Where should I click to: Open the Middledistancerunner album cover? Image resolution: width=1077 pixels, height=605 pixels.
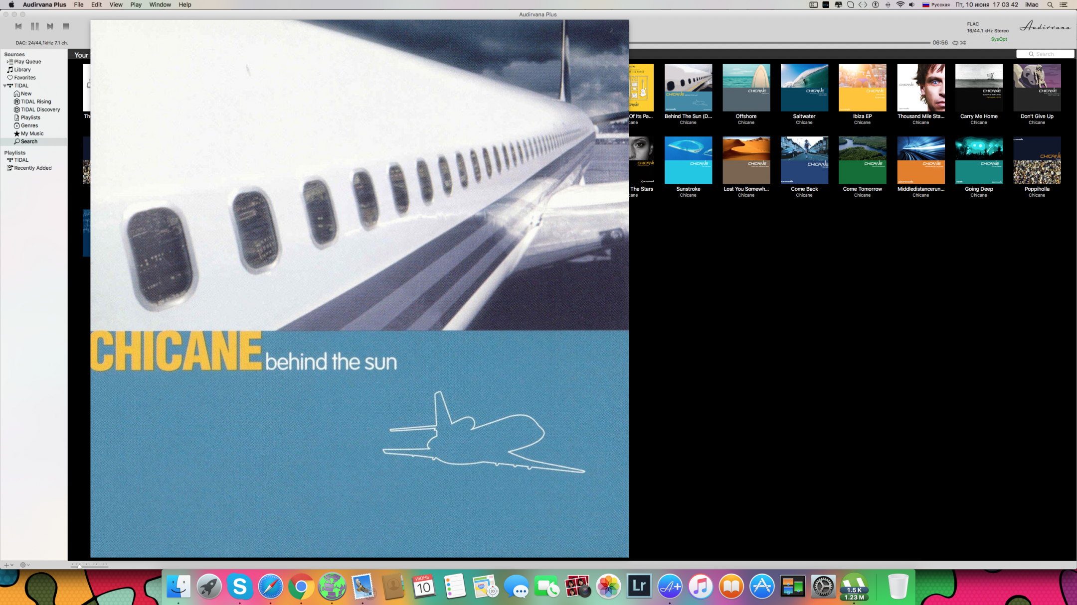pyautogui.click(x=920, y=160)
